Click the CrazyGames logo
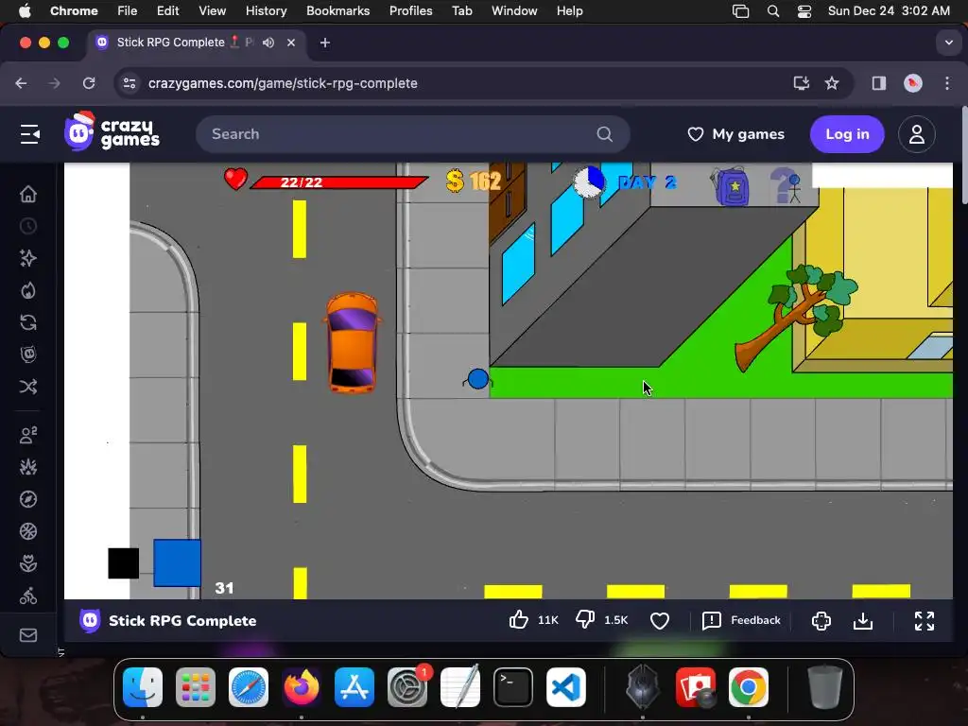 coord(112,131)
